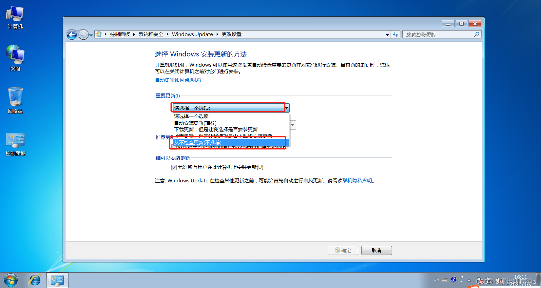
Task: Click the language bar help icon
Action: click(x=454, y=279)
